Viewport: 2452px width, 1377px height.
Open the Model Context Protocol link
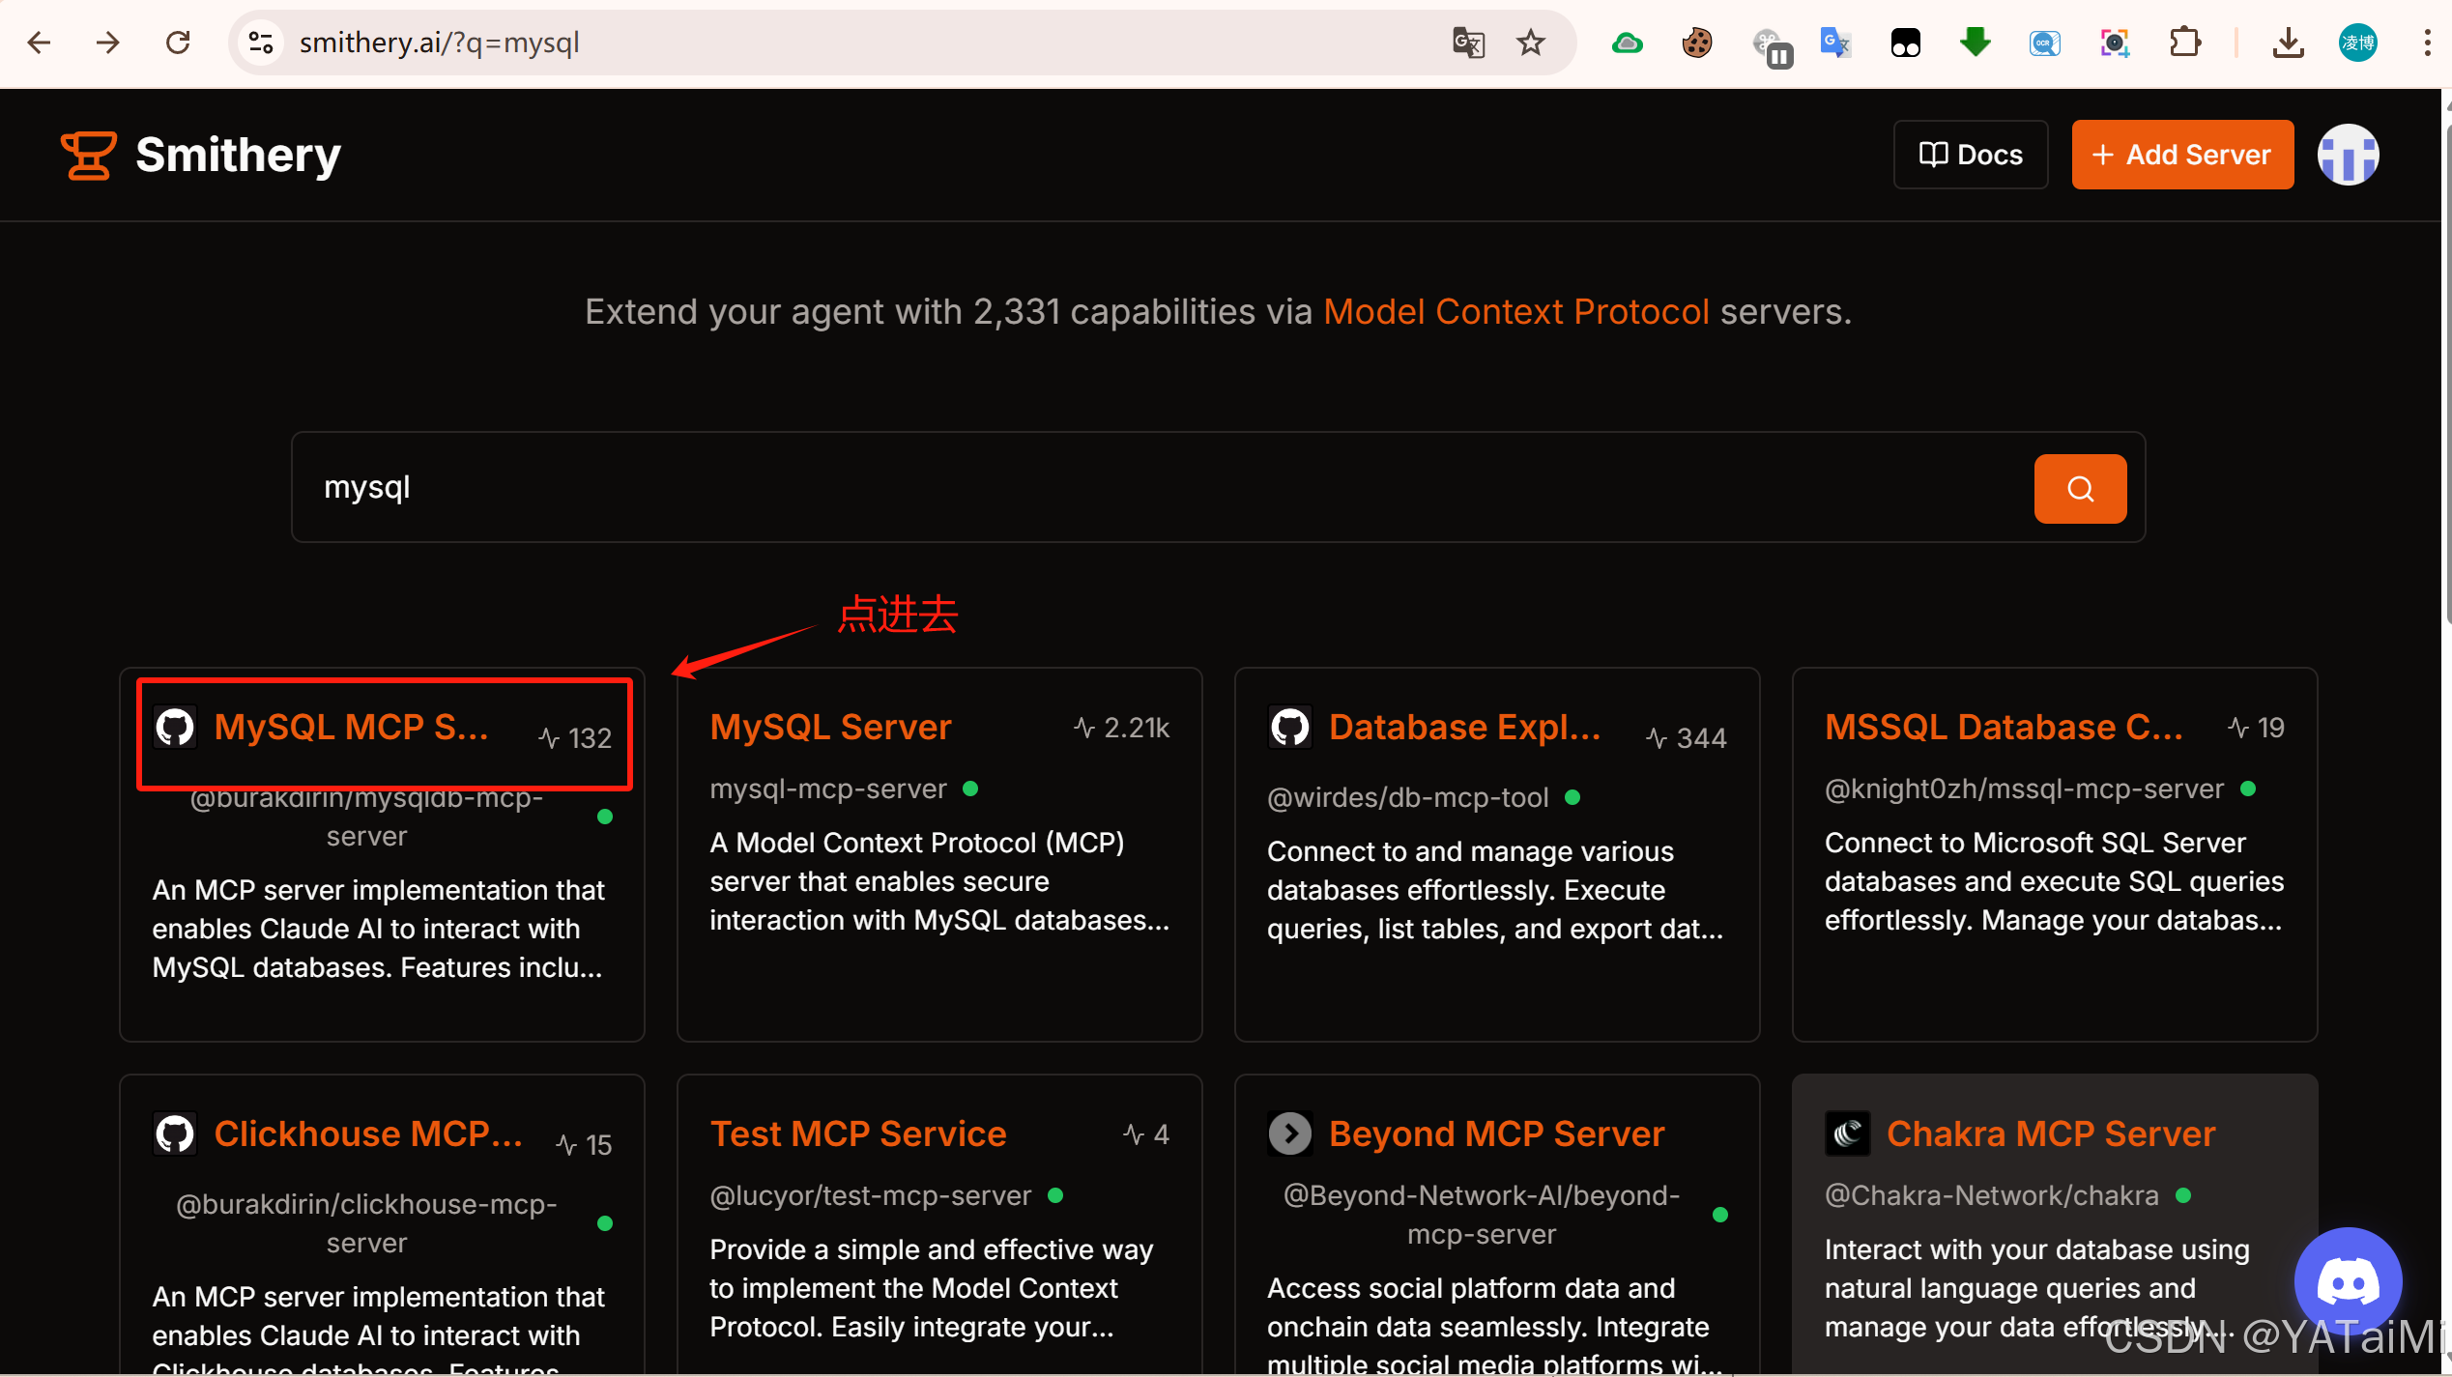tap(1515, 311)
